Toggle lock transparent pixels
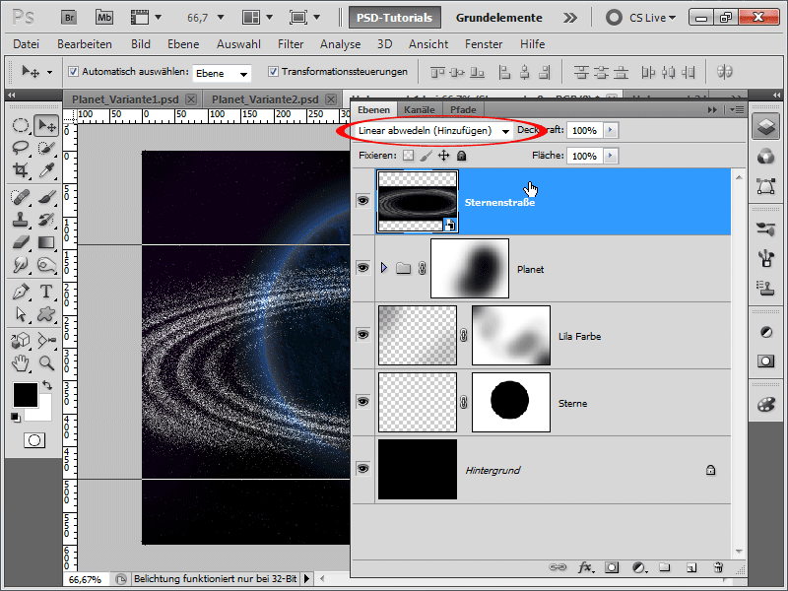Viewport: 788px width, 591px height. [x=409, y=156]
